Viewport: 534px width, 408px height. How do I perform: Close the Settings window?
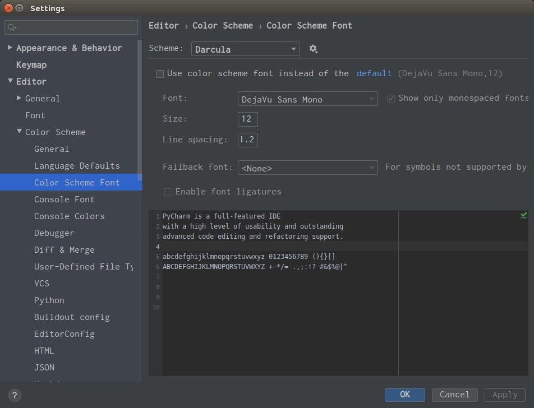pos(9,8)
